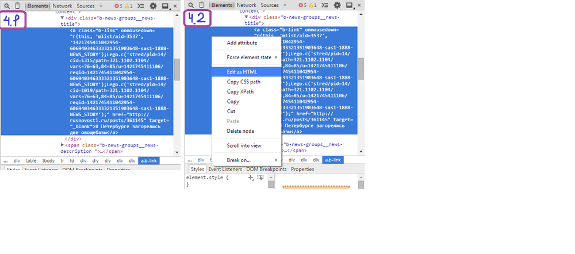Click the a.b-link breadcrumb in the left panel
This screenshot has width=575, height=254.
[149, 160]
